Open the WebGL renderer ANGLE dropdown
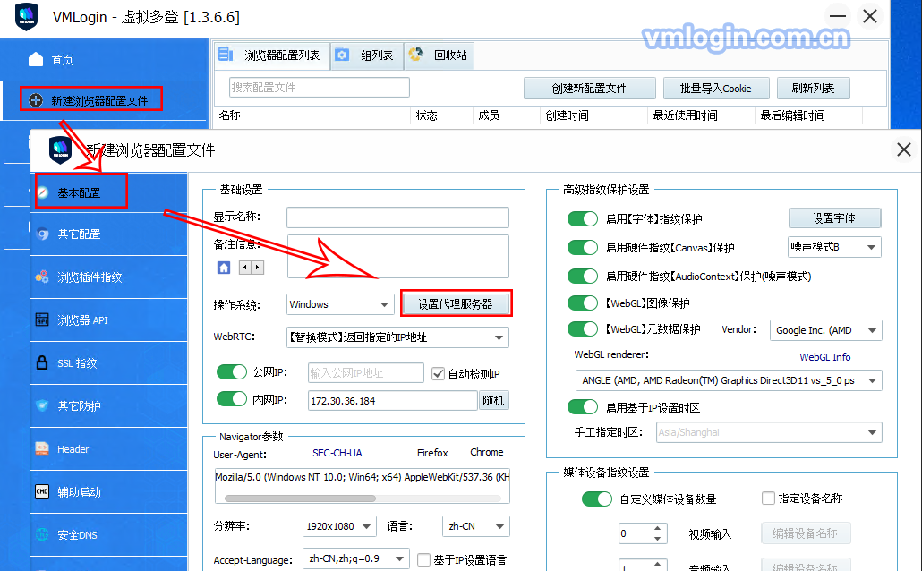Image resolution: width=922 pixels, height=571 pixels. tap(730, 380)
